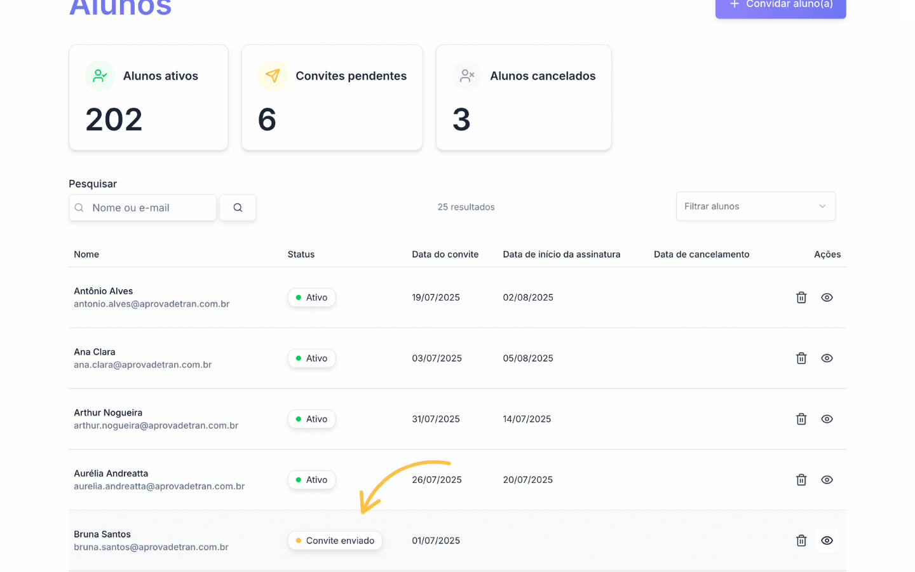The width and height of the screenshot is (915, 572).
Task: Click subscription start date 05/08/2025
Action: [x=528, y=358]
